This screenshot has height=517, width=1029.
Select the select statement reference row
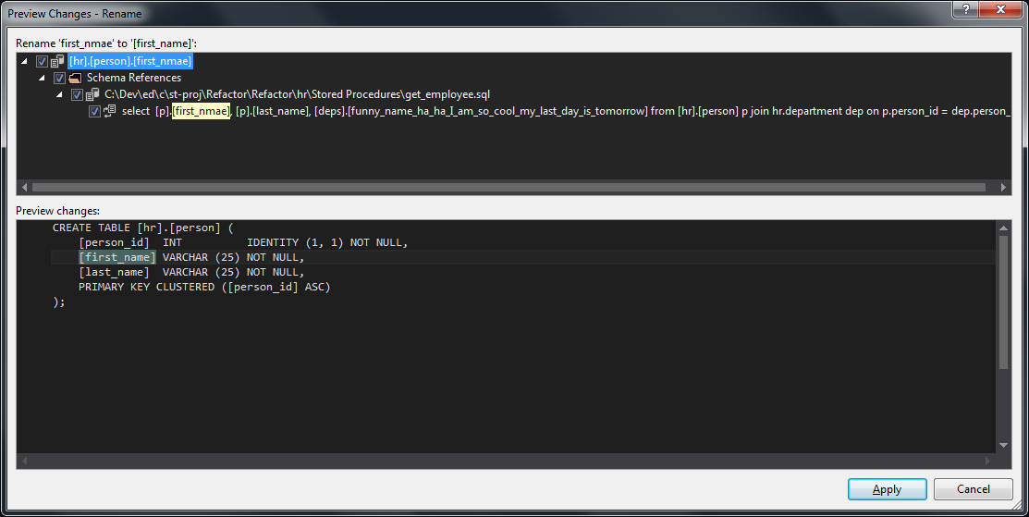(555, 111)
